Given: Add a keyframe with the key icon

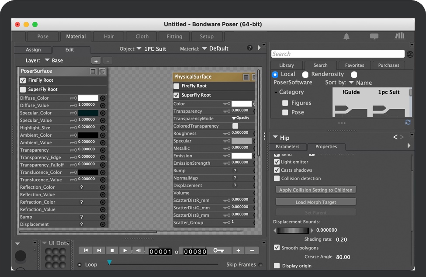Looking at the screenshot, I should pyautogui.click(x=218, y=250).
